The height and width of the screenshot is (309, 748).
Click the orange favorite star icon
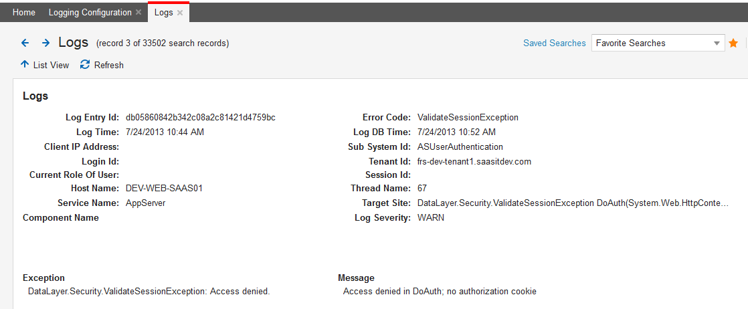pyautogui.click(x=733, y=43)
